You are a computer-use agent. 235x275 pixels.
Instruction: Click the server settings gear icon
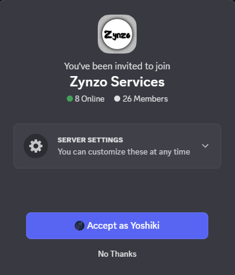36,146
